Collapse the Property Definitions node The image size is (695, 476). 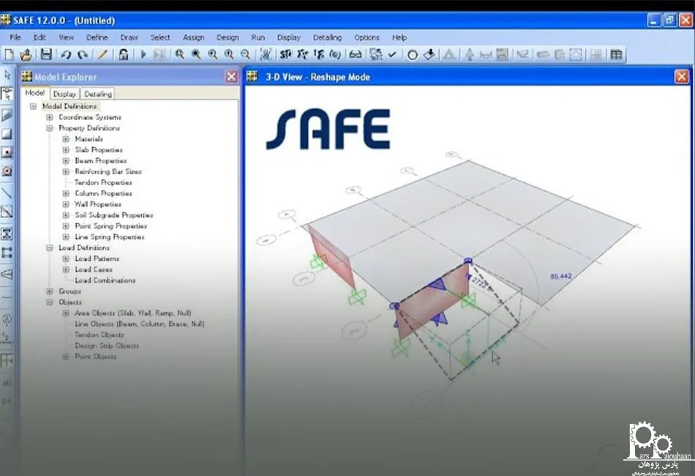point(50,128)
